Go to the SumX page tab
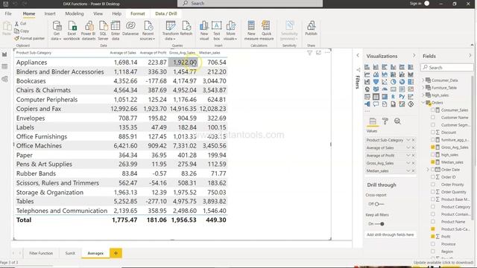 click(70, 253)
